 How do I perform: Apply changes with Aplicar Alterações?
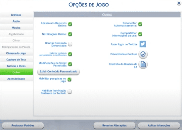[159, 125]
